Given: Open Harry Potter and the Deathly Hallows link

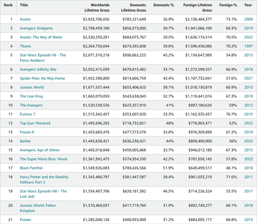Looking at the screenshot, I should click(x=44, y=177).
